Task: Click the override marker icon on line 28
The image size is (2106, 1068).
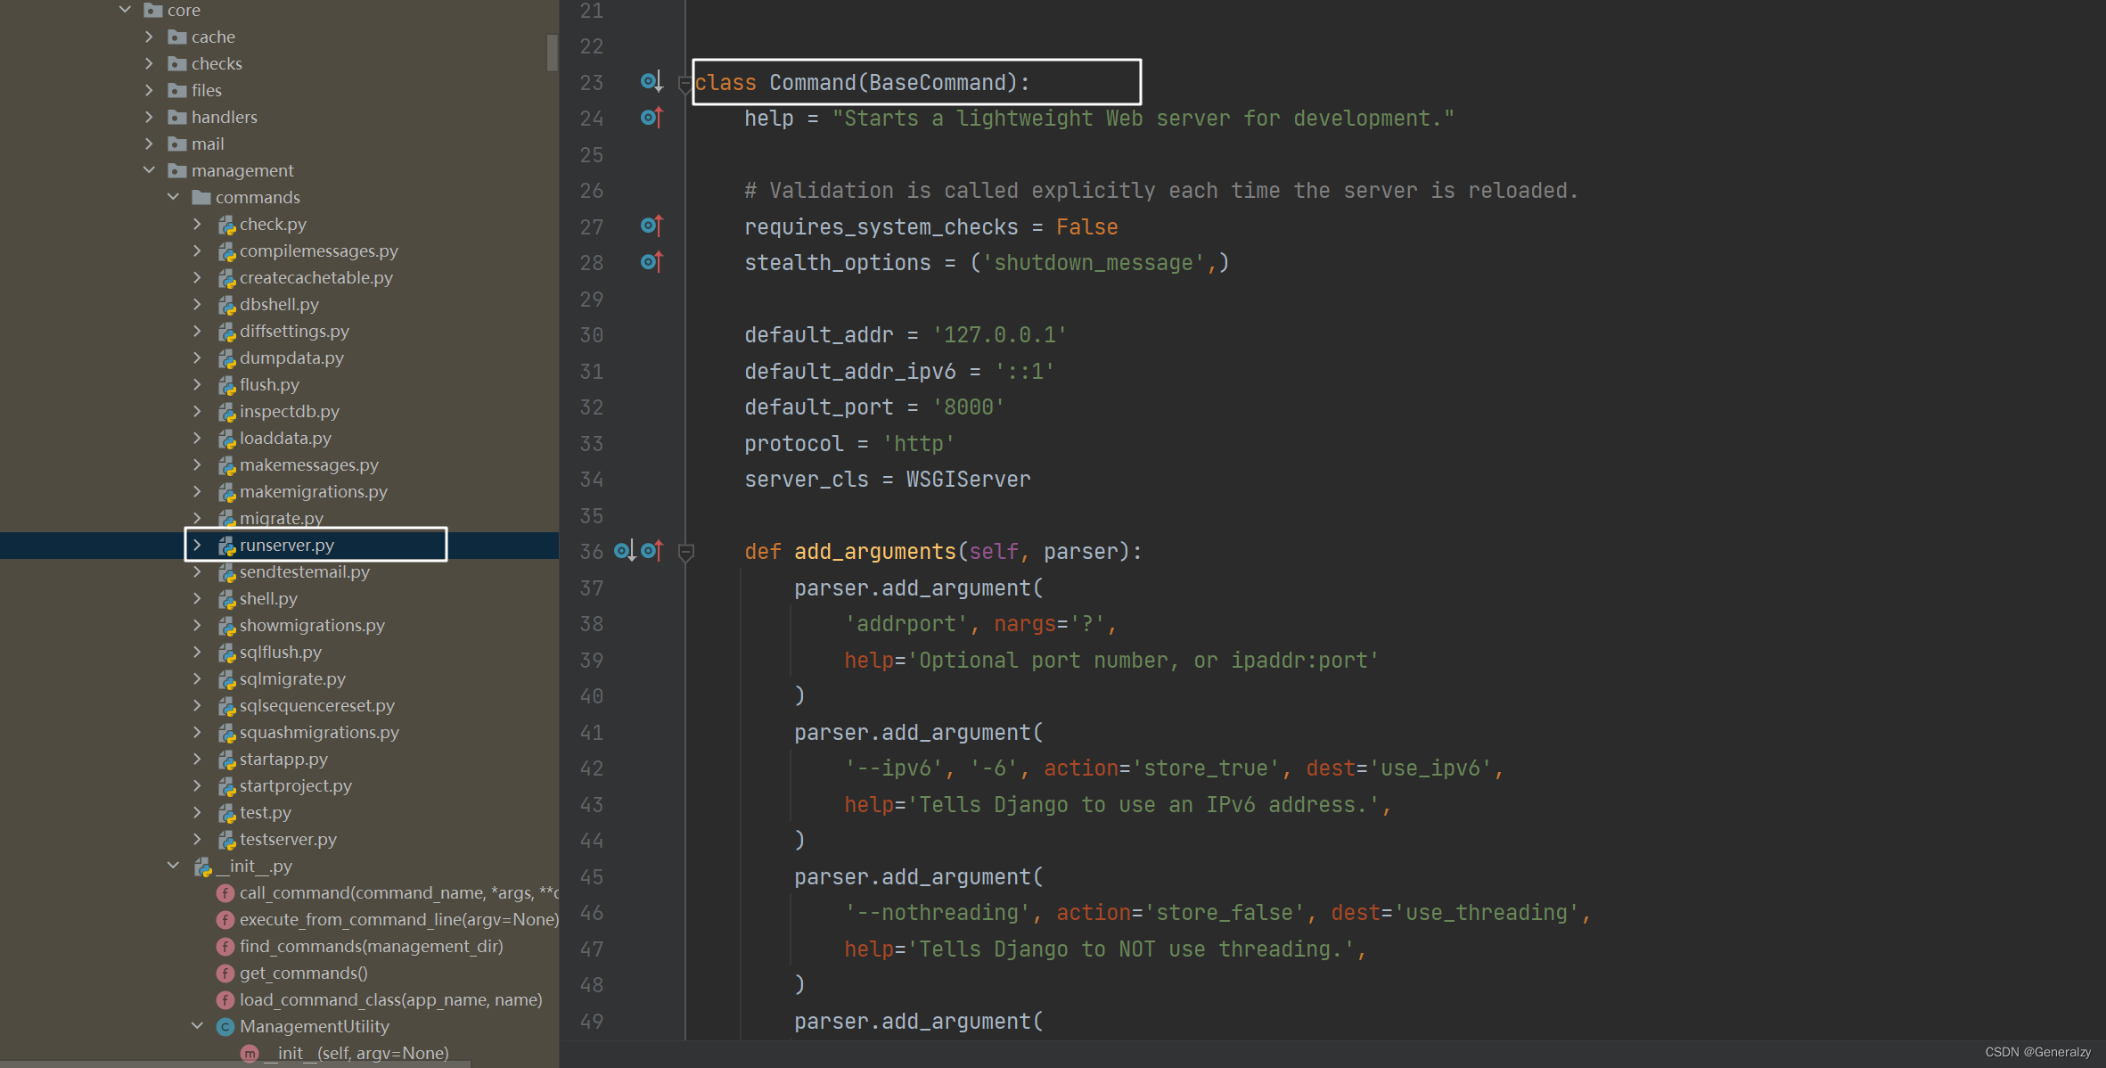Action: (x=651, y=262)
